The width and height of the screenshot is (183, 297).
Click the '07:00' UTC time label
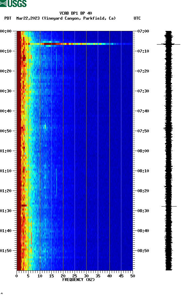pos(143,31)
